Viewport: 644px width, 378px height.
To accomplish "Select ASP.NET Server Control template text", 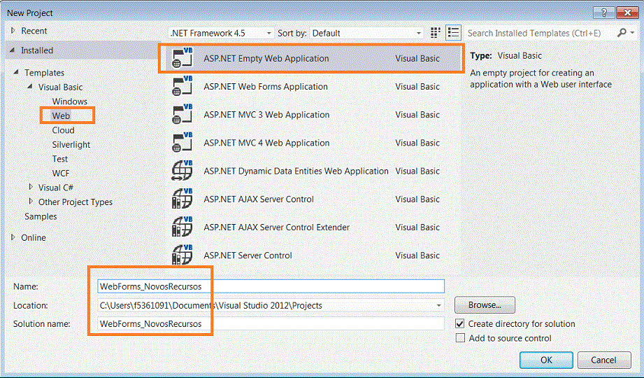I will pos(248,255).
